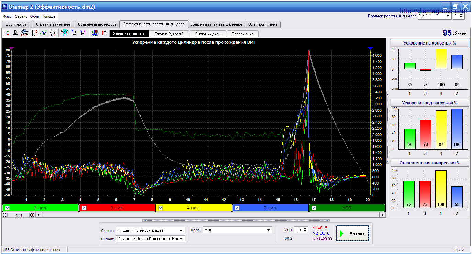Open the firing order 1-3-4-2 dropdown
Screen dimensions: 472x254
point(448,16)
